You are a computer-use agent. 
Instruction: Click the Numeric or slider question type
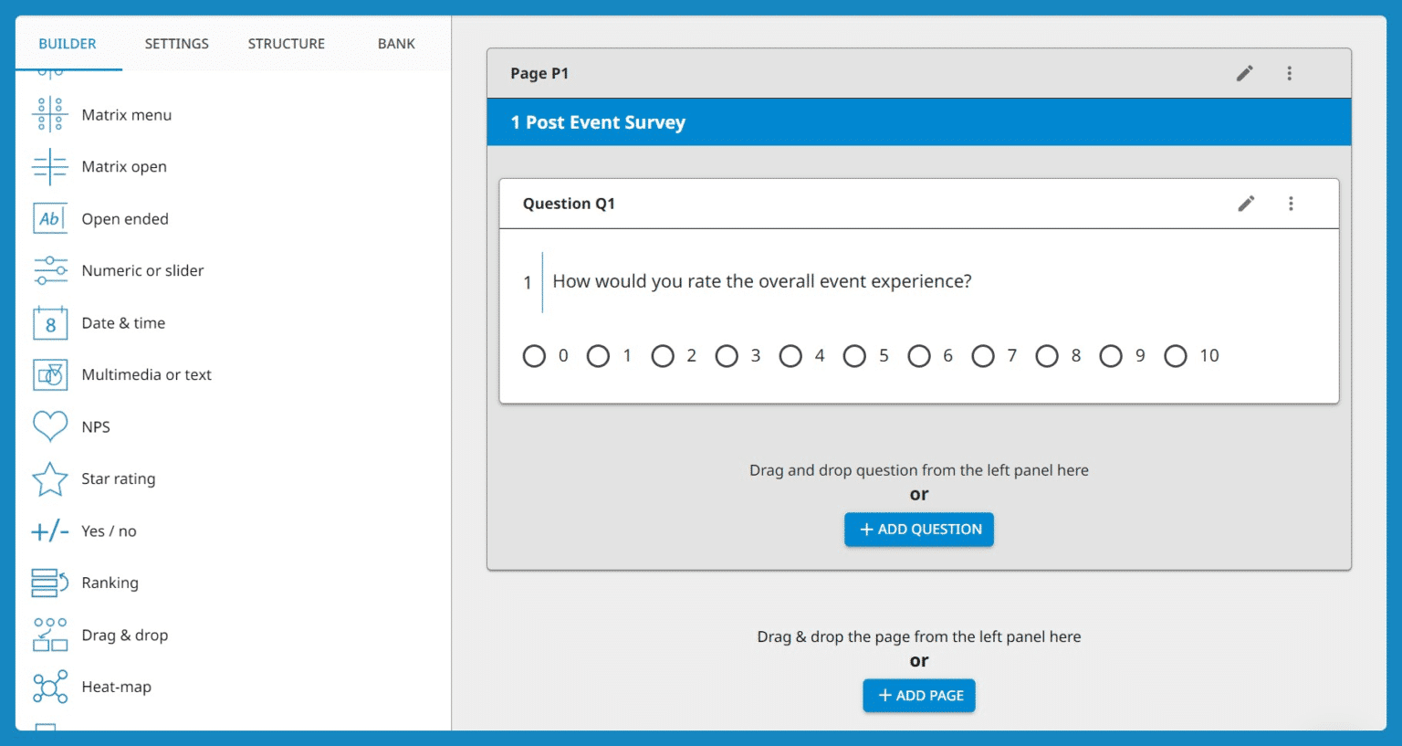pyautogui.click(x=142, y=270)
